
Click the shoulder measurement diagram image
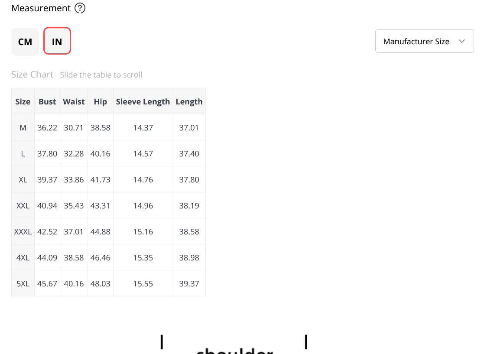tap(234, 343)
